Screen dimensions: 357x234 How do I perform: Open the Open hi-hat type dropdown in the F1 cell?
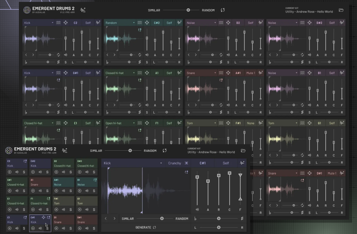click(120, 123)
